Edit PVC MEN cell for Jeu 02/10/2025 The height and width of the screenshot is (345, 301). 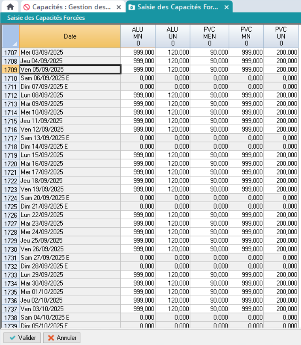point(210,301)
